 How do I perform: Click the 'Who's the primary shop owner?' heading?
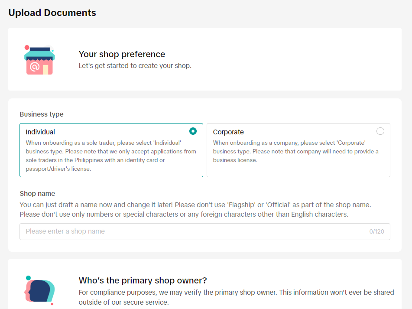[143, 280]
